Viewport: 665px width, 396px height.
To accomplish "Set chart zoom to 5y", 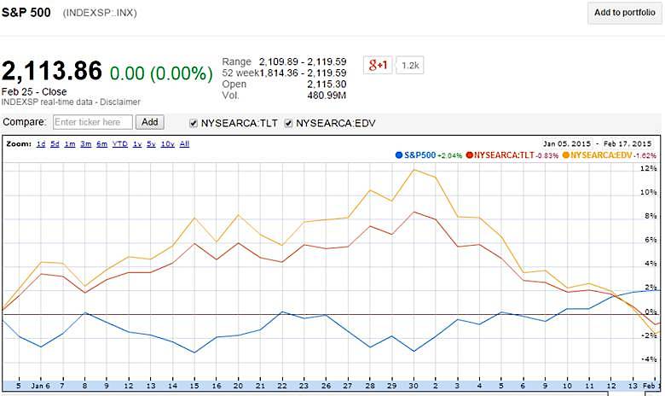I will coord(151,144).
